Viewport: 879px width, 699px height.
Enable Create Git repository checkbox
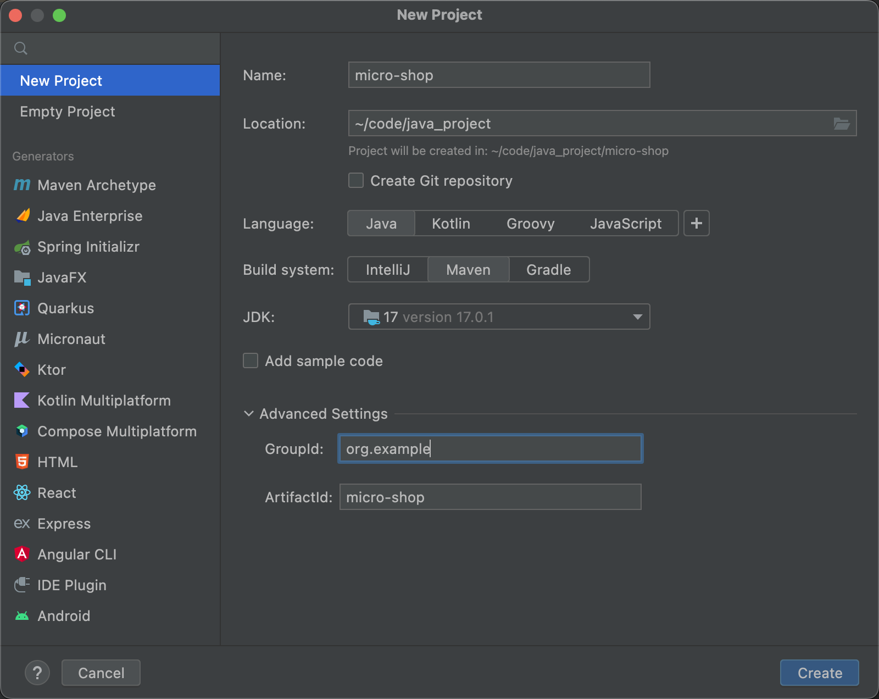[356, 180]
